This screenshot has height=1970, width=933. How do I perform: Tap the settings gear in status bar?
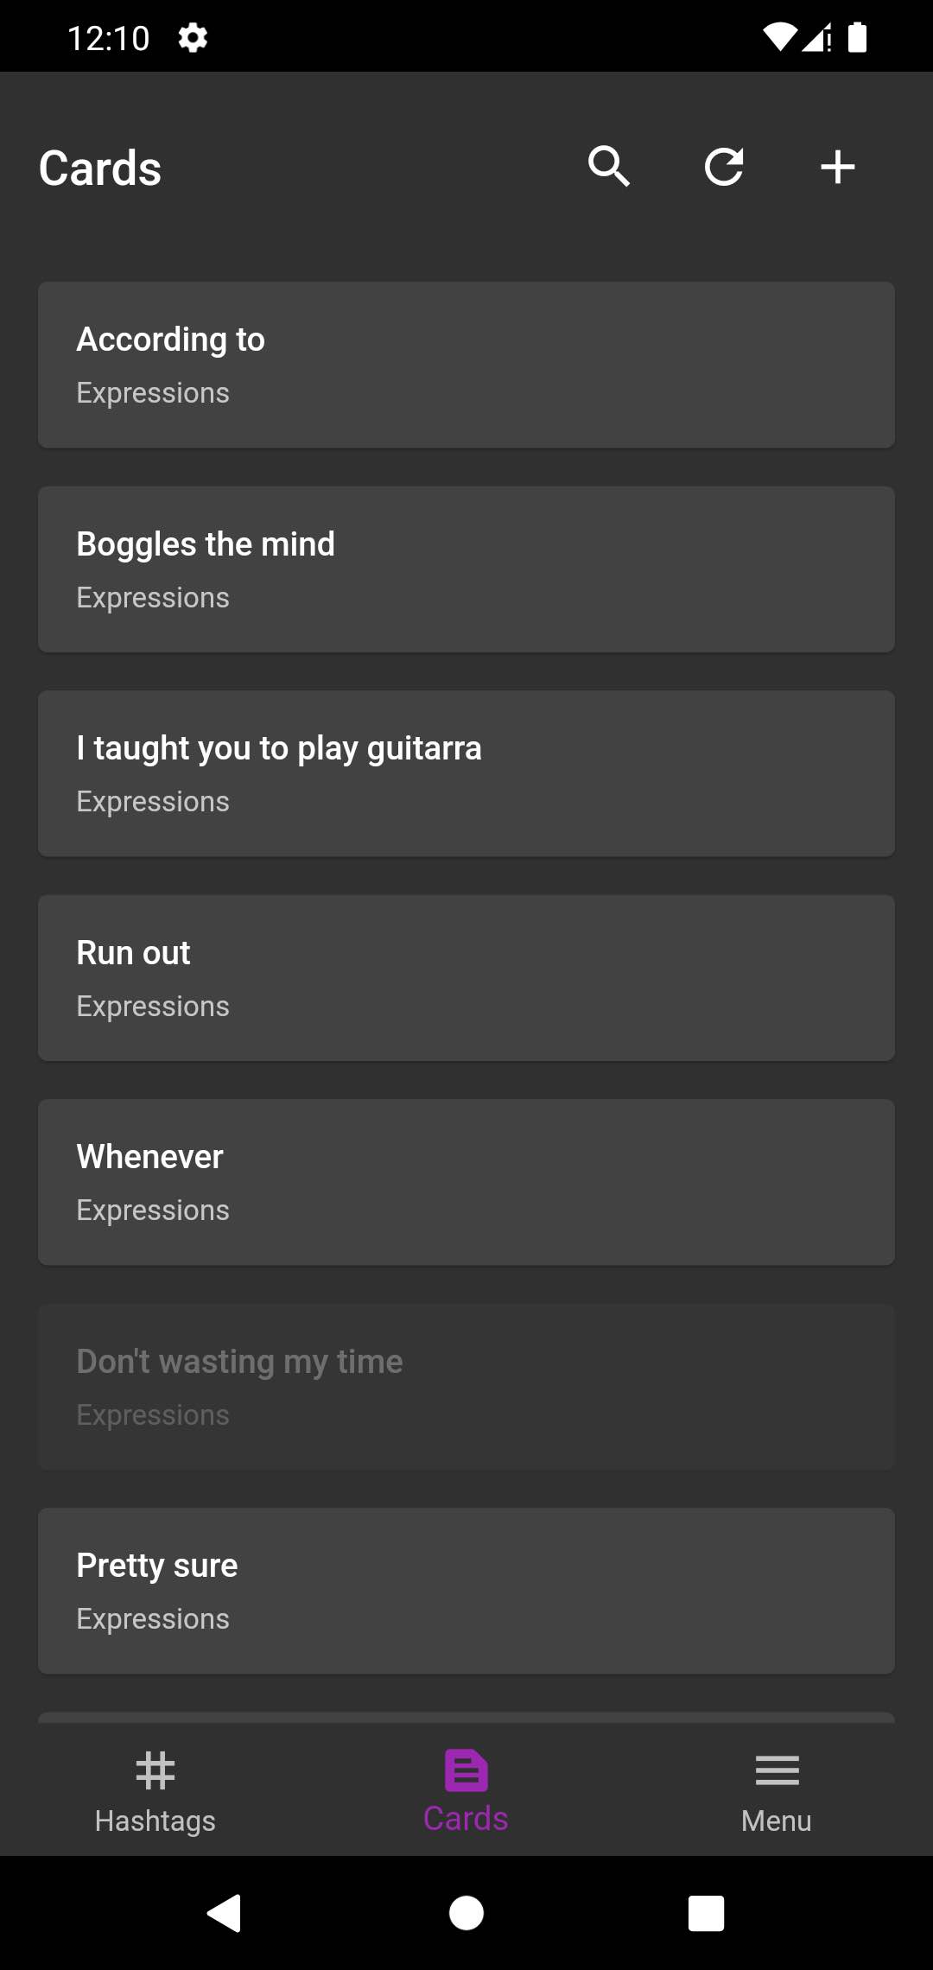click(x=193, y=38)
